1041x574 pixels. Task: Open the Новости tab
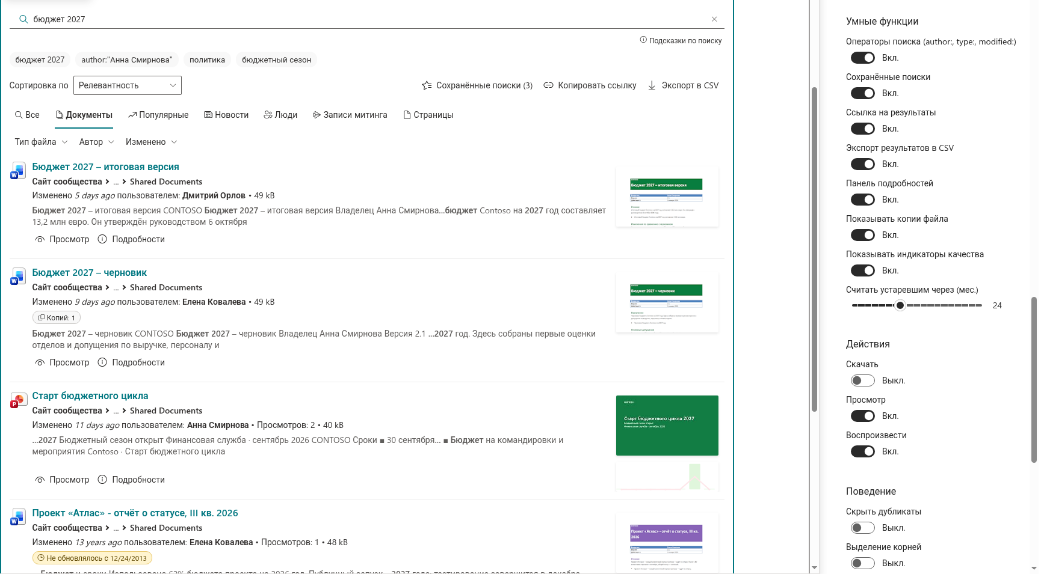[x=226, y=115]
